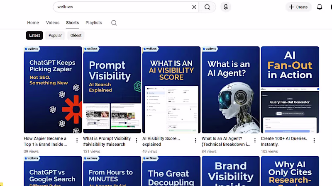Open the Brand Visibility thumbnail
The width and height of the screenshot is (332, 186).
point(231,171)
